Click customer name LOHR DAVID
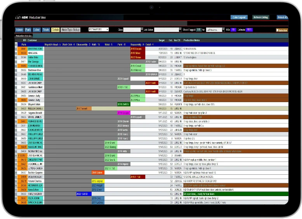 (x=34, y=79)
